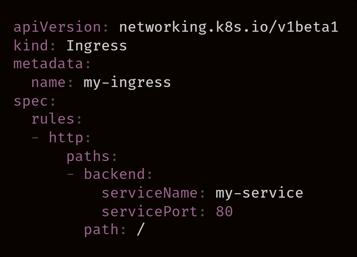Click the my-ingress value

(127, 82)
